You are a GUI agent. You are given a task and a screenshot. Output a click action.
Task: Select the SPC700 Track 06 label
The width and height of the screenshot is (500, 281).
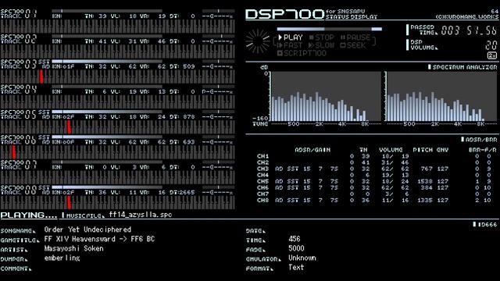coord(19,140)
